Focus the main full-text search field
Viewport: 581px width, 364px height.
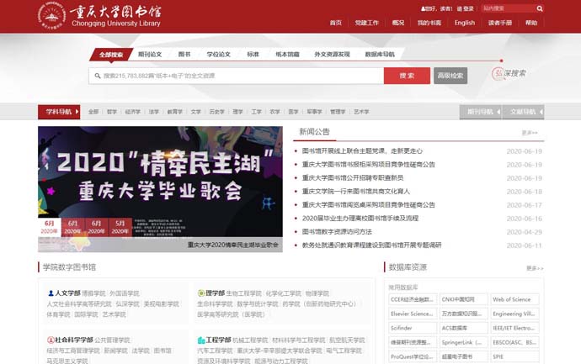point(236,76)
